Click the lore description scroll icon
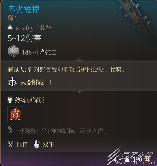157x166 pixels. 10,129
